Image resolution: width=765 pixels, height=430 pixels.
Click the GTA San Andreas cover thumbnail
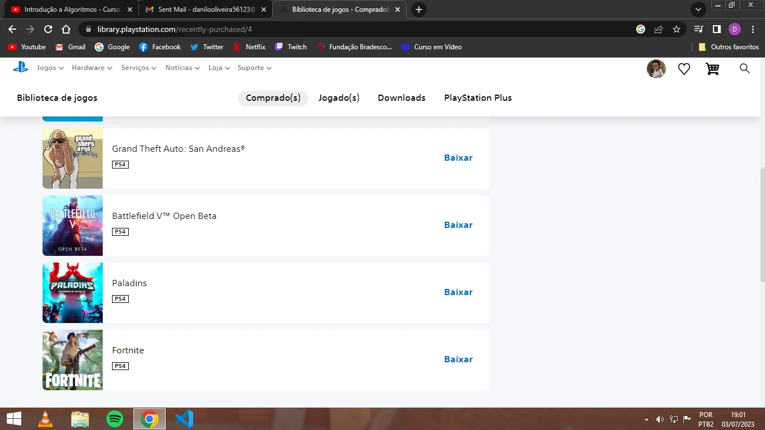73,158
